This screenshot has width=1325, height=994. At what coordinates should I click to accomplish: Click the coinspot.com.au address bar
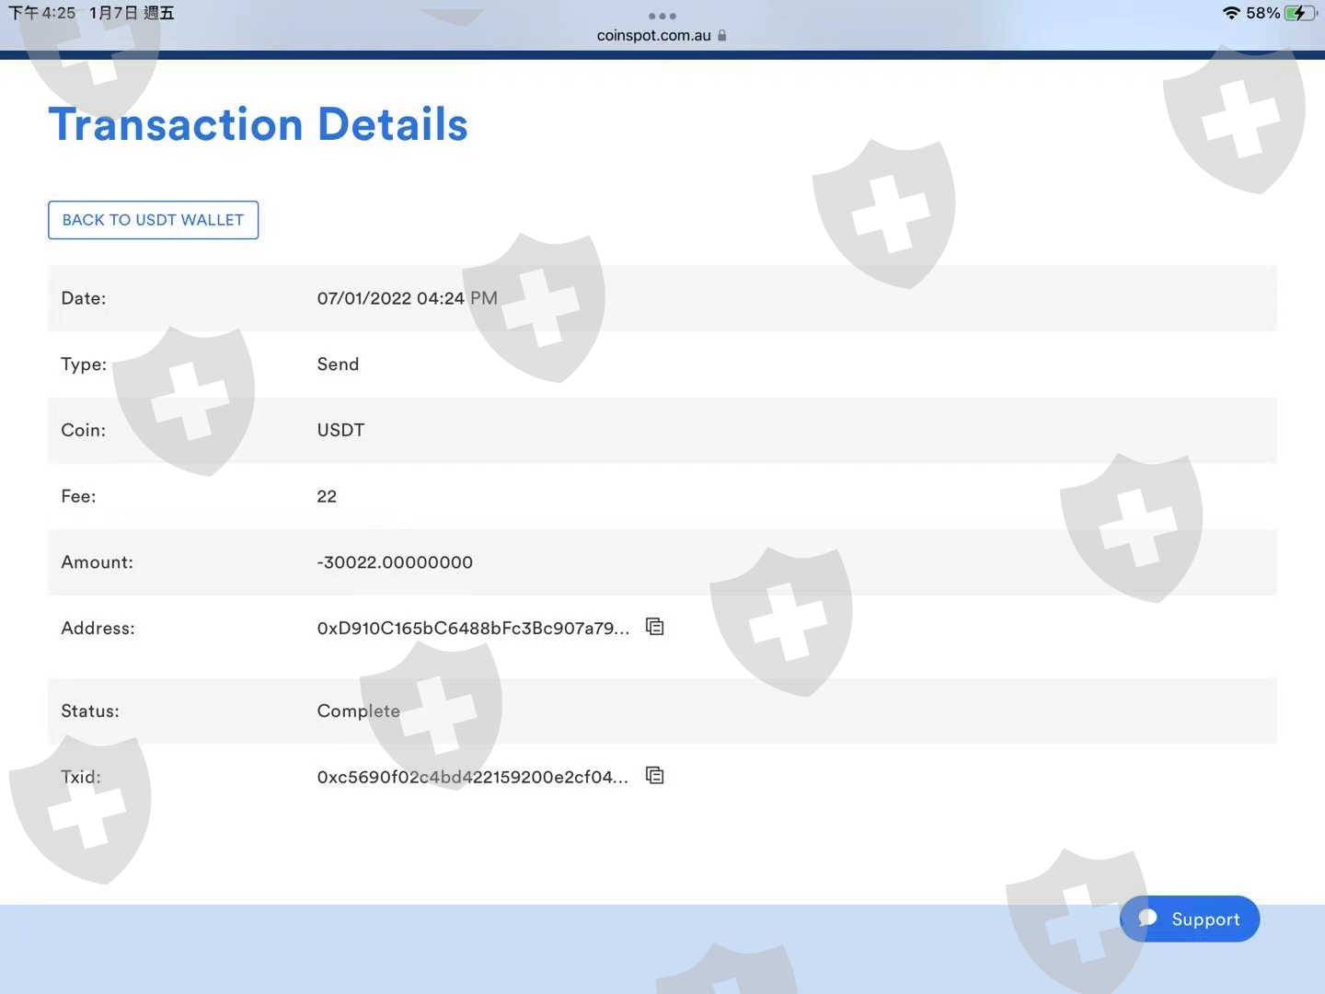click(653, 36)
